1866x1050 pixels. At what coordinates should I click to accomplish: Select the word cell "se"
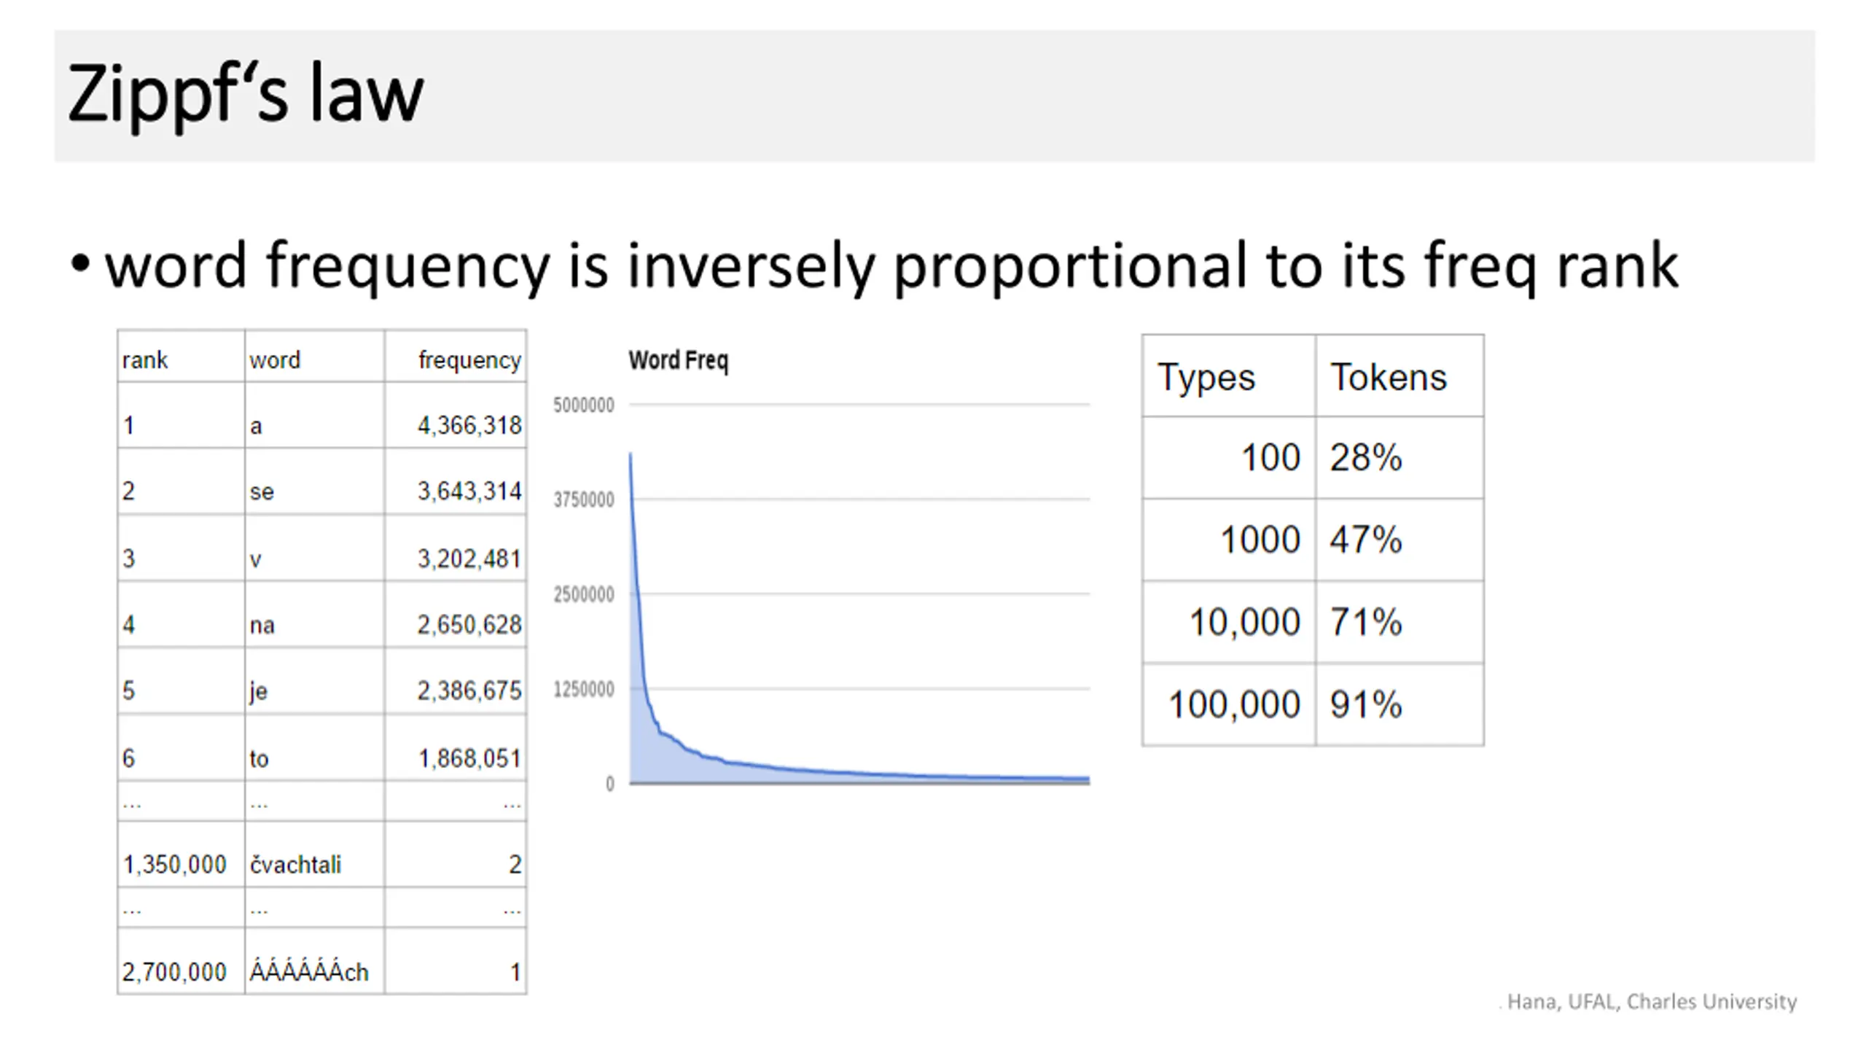point(262,492)
